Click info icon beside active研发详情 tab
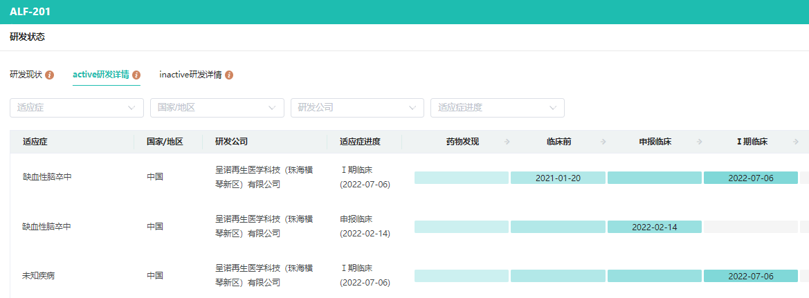 (x=136, y=75)
